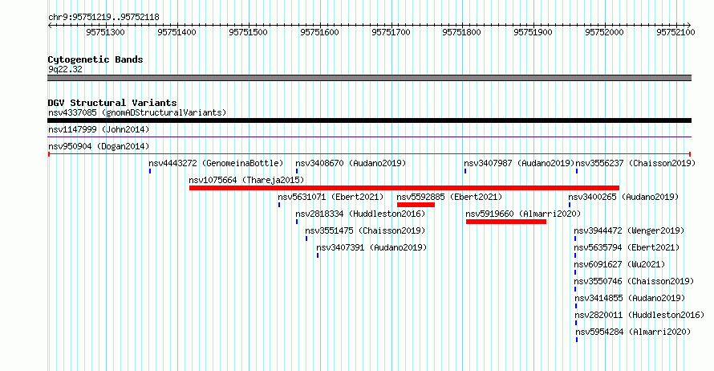714x371 pixels.
Task: Select the nsv5631071 (Ebert2021) label
Action: [331, 197]
